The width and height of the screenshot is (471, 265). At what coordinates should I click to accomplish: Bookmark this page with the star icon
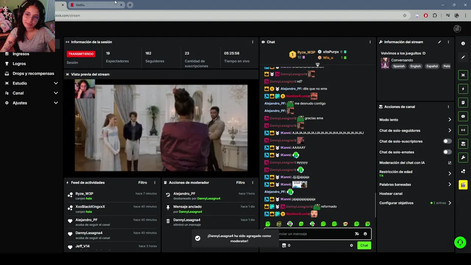[x=405, y=15]
